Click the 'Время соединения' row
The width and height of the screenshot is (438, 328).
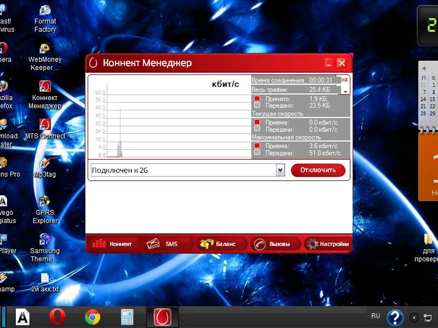click(296, 80)
